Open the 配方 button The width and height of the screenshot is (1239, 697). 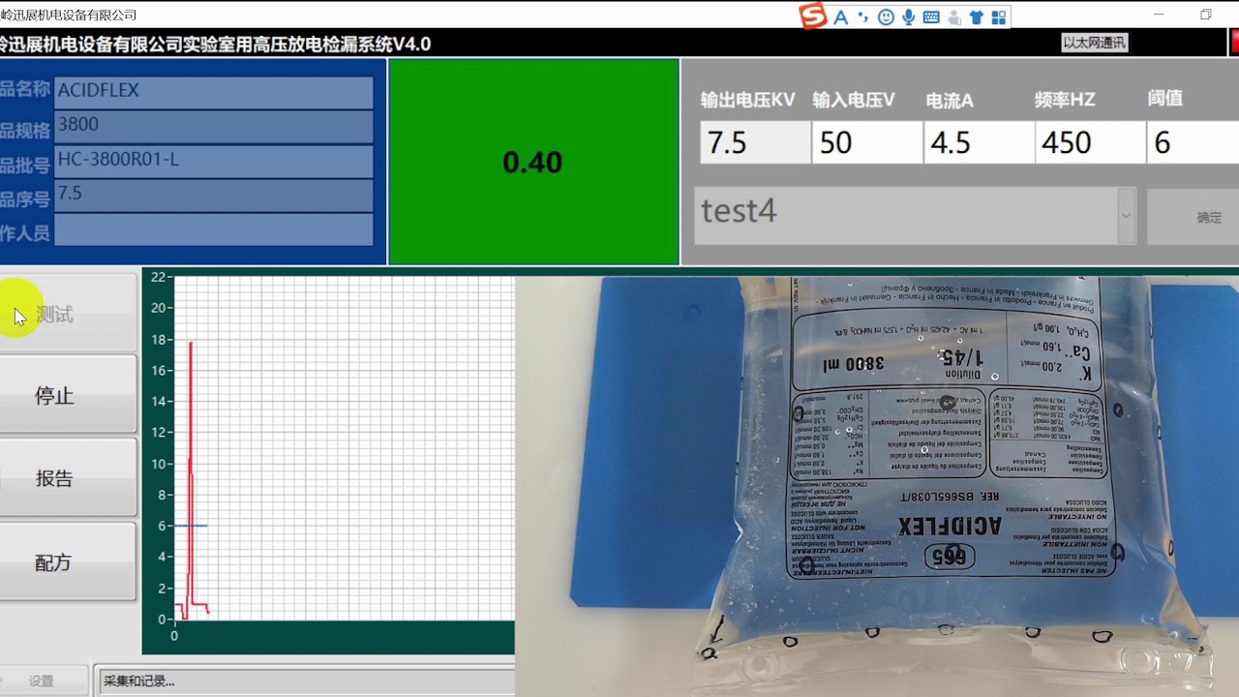(x=68, y=561)
